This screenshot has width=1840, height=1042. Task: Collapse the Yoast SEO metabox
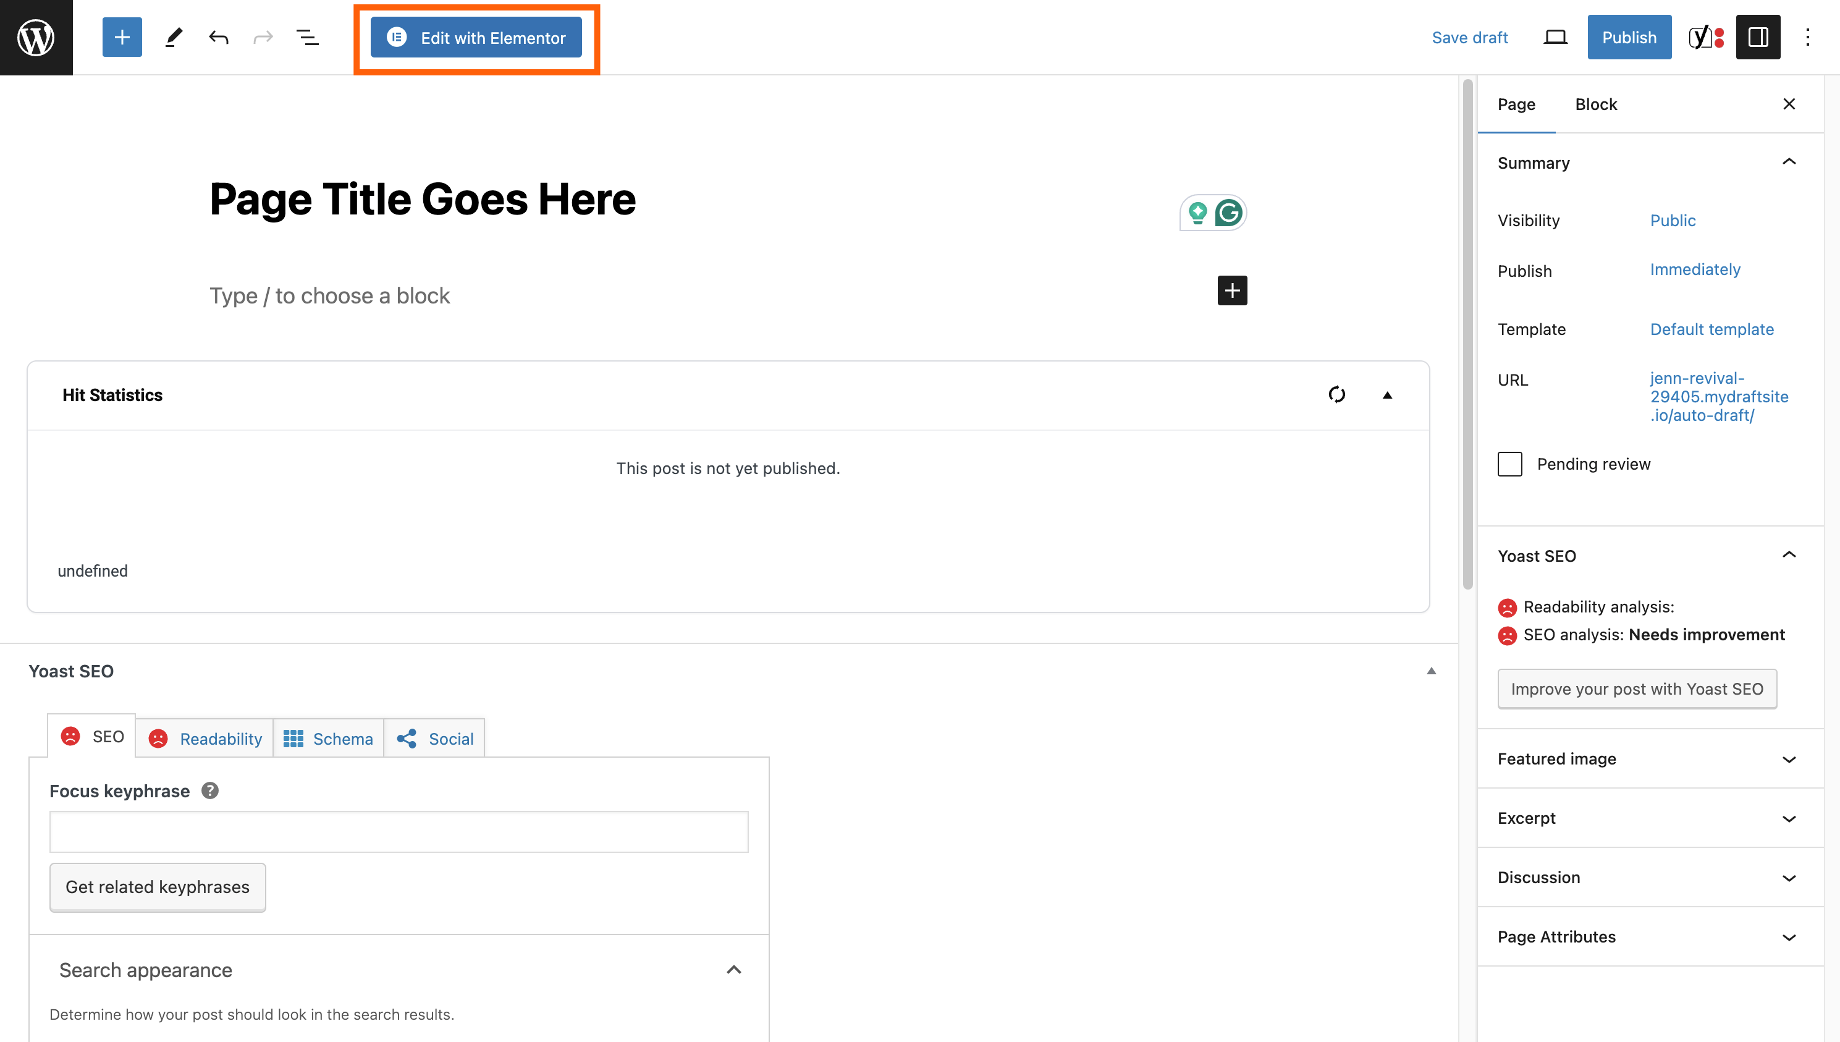tap(1431, 671)
